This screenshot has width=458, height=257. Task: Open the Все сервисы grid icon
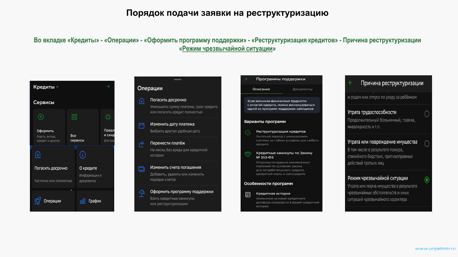(74, 117)
